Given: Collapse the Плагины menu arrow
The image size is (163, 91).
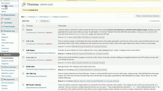Looking at the screenshot, I should click(x=17, y=55).
